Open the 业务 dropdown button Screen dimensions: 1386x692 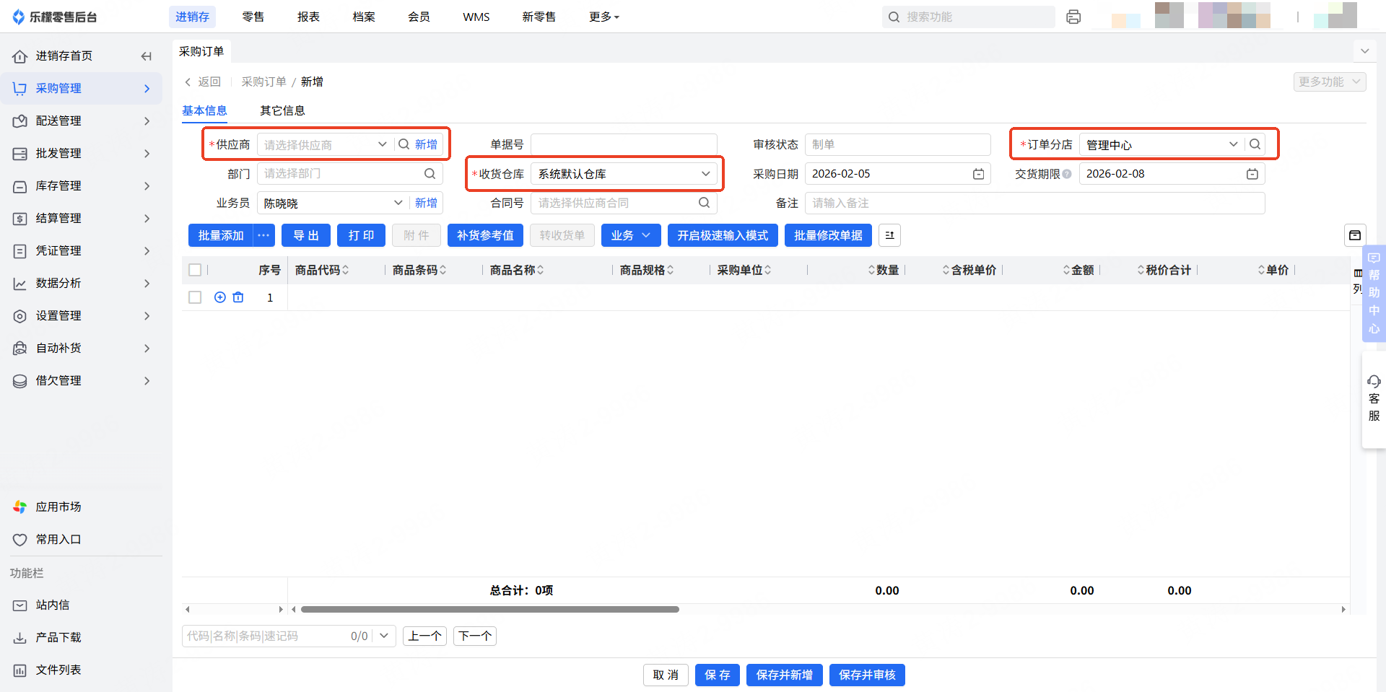(x=631, y=235)
